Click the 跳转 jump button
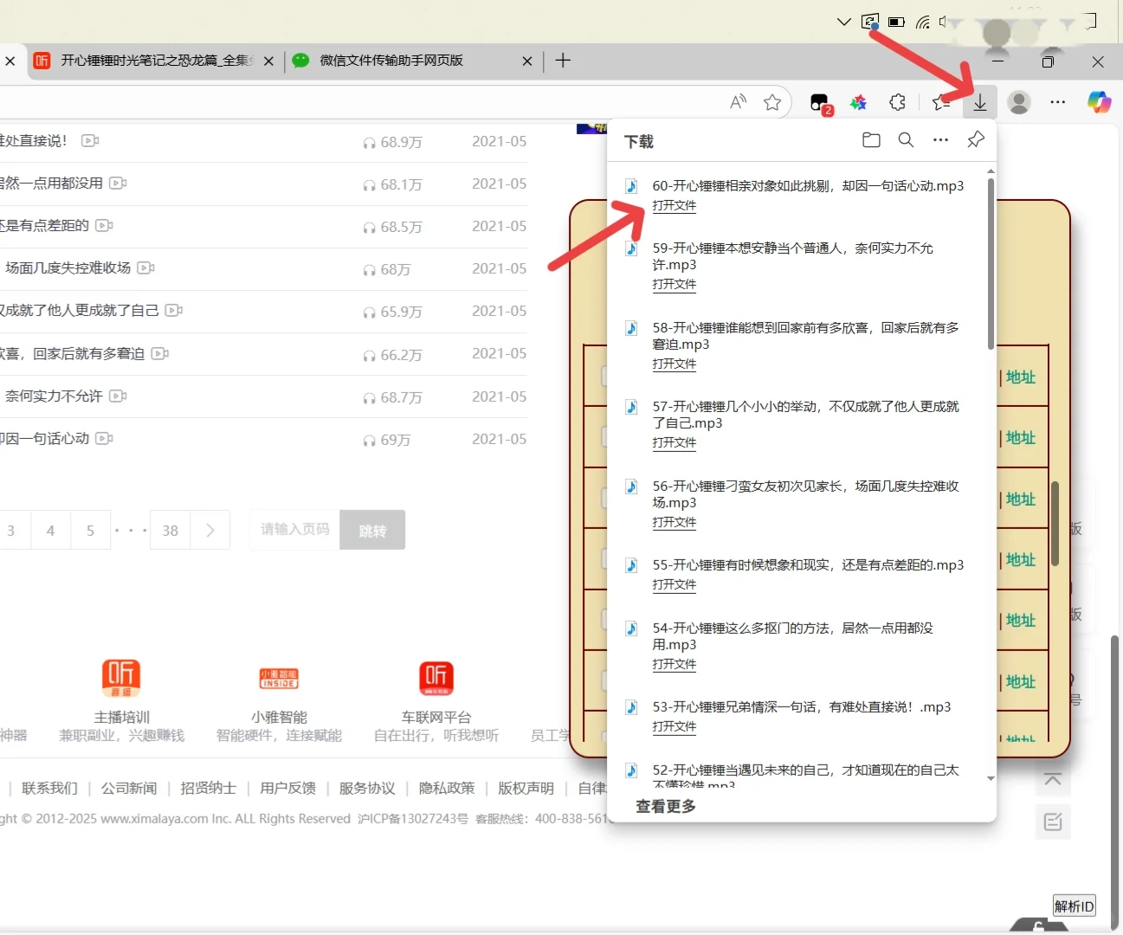Image resolution: width=1123 pixels, height=935 pixels. 372,530
